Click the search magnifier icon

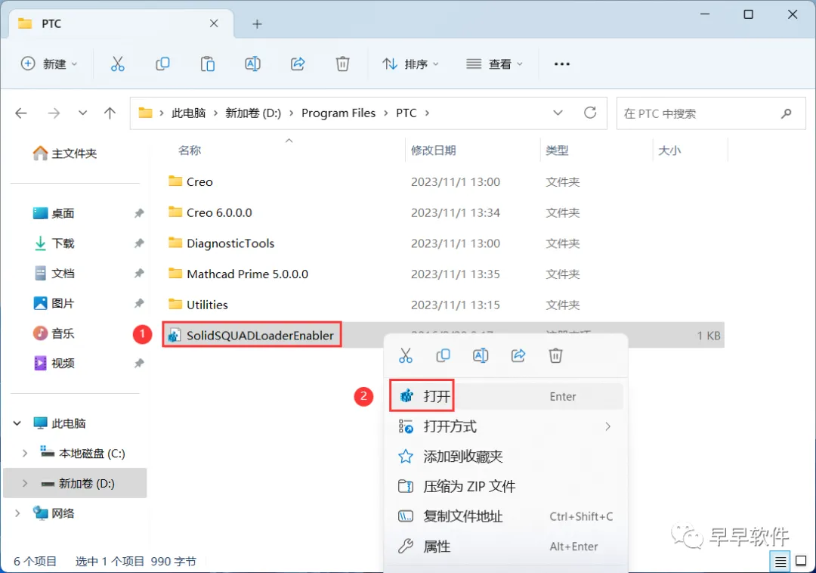[x=787, y=113]
